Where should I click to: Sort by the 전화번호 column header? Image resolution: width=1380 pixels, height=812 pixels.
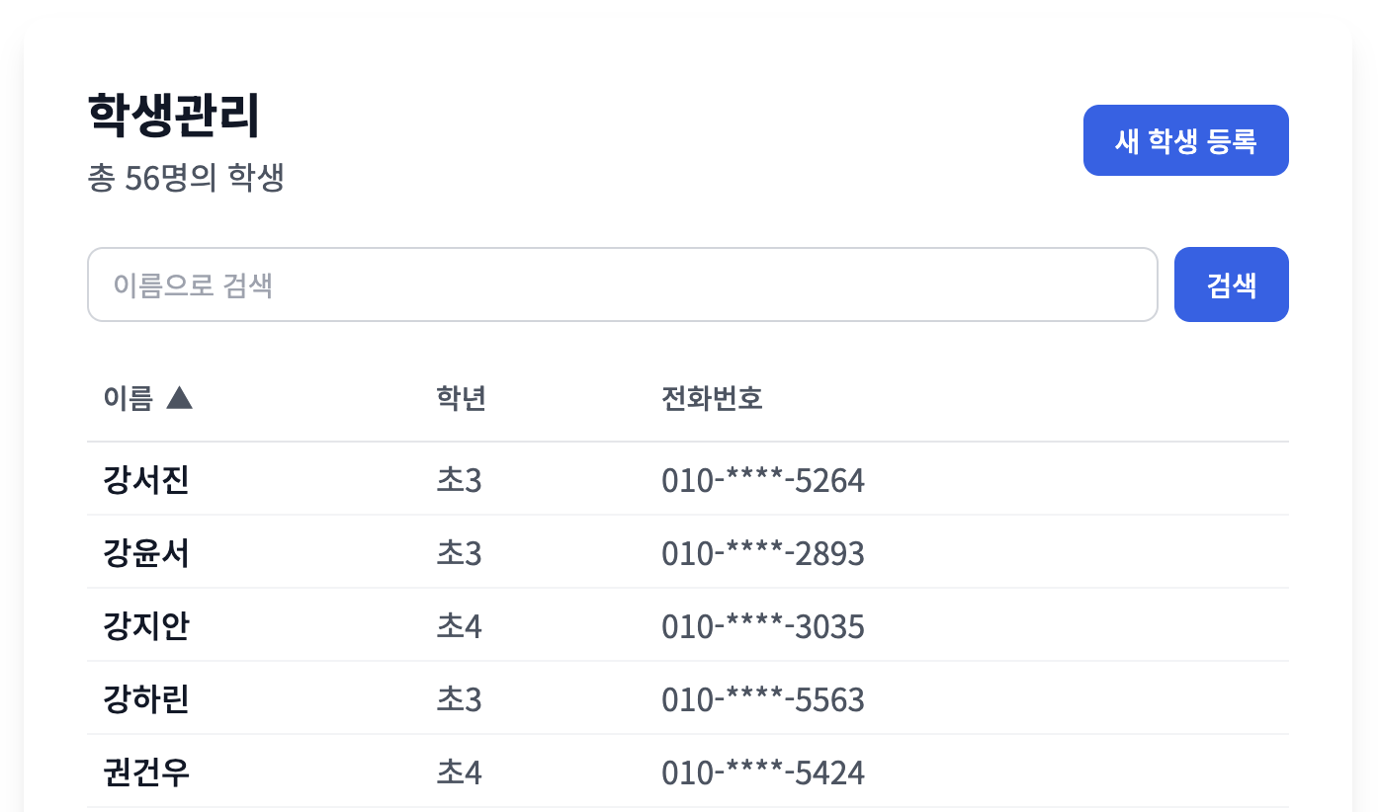(711, 398)
